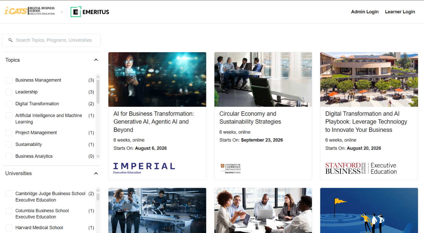Collapse the Universities filter section
Viewport: 424px width, 233px height.
pyautogui.click(x=96, y=173)
